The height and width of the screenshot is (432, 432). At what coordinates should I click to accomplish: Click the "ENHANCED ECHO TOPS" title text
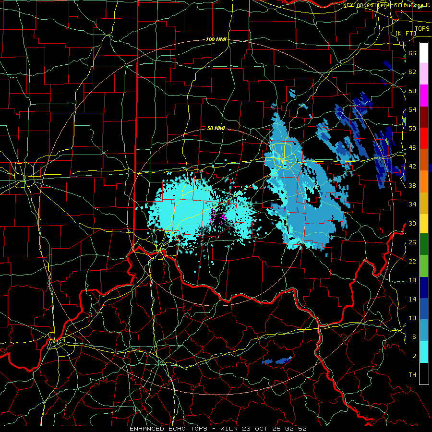tap(168, 429)
